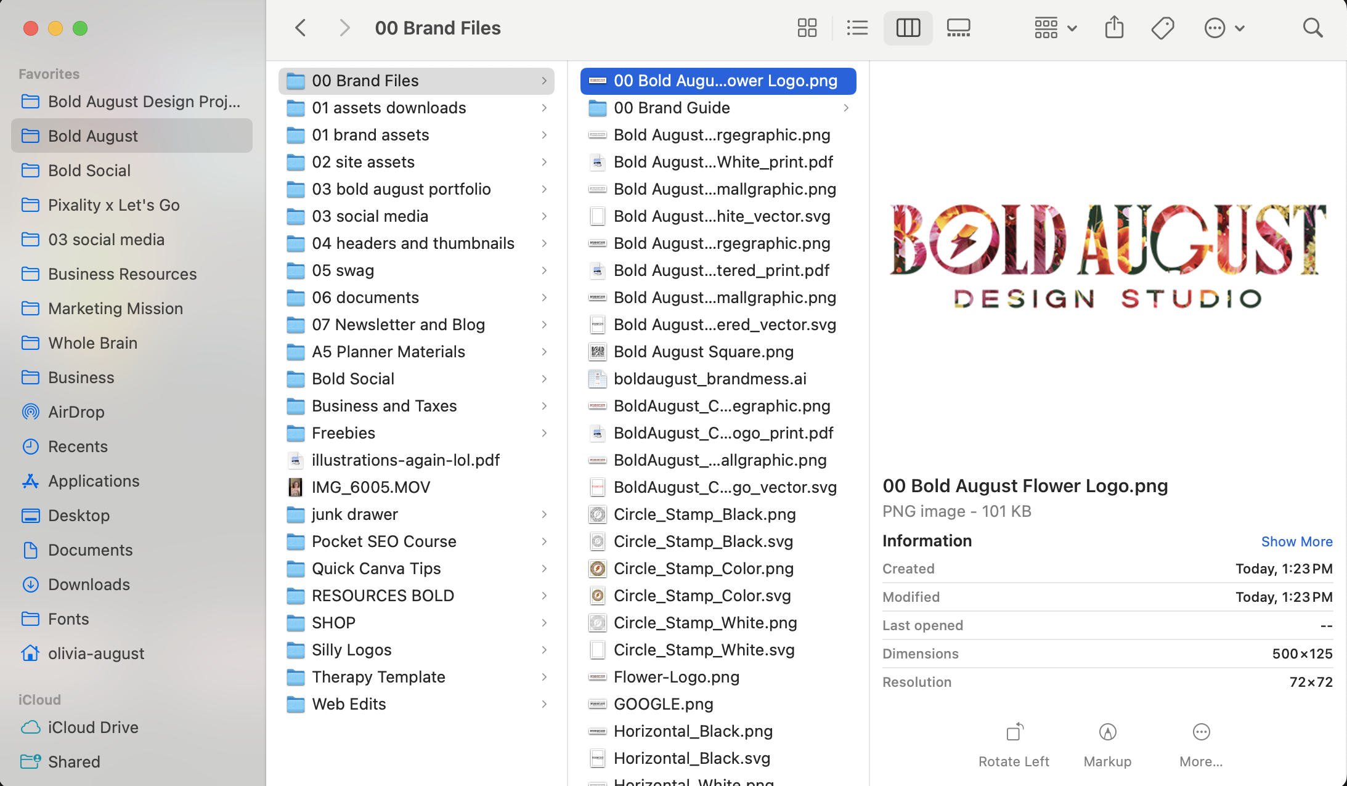Go back with the left arrow
The height and width of the screenshot is (786, 1347).
301,28
